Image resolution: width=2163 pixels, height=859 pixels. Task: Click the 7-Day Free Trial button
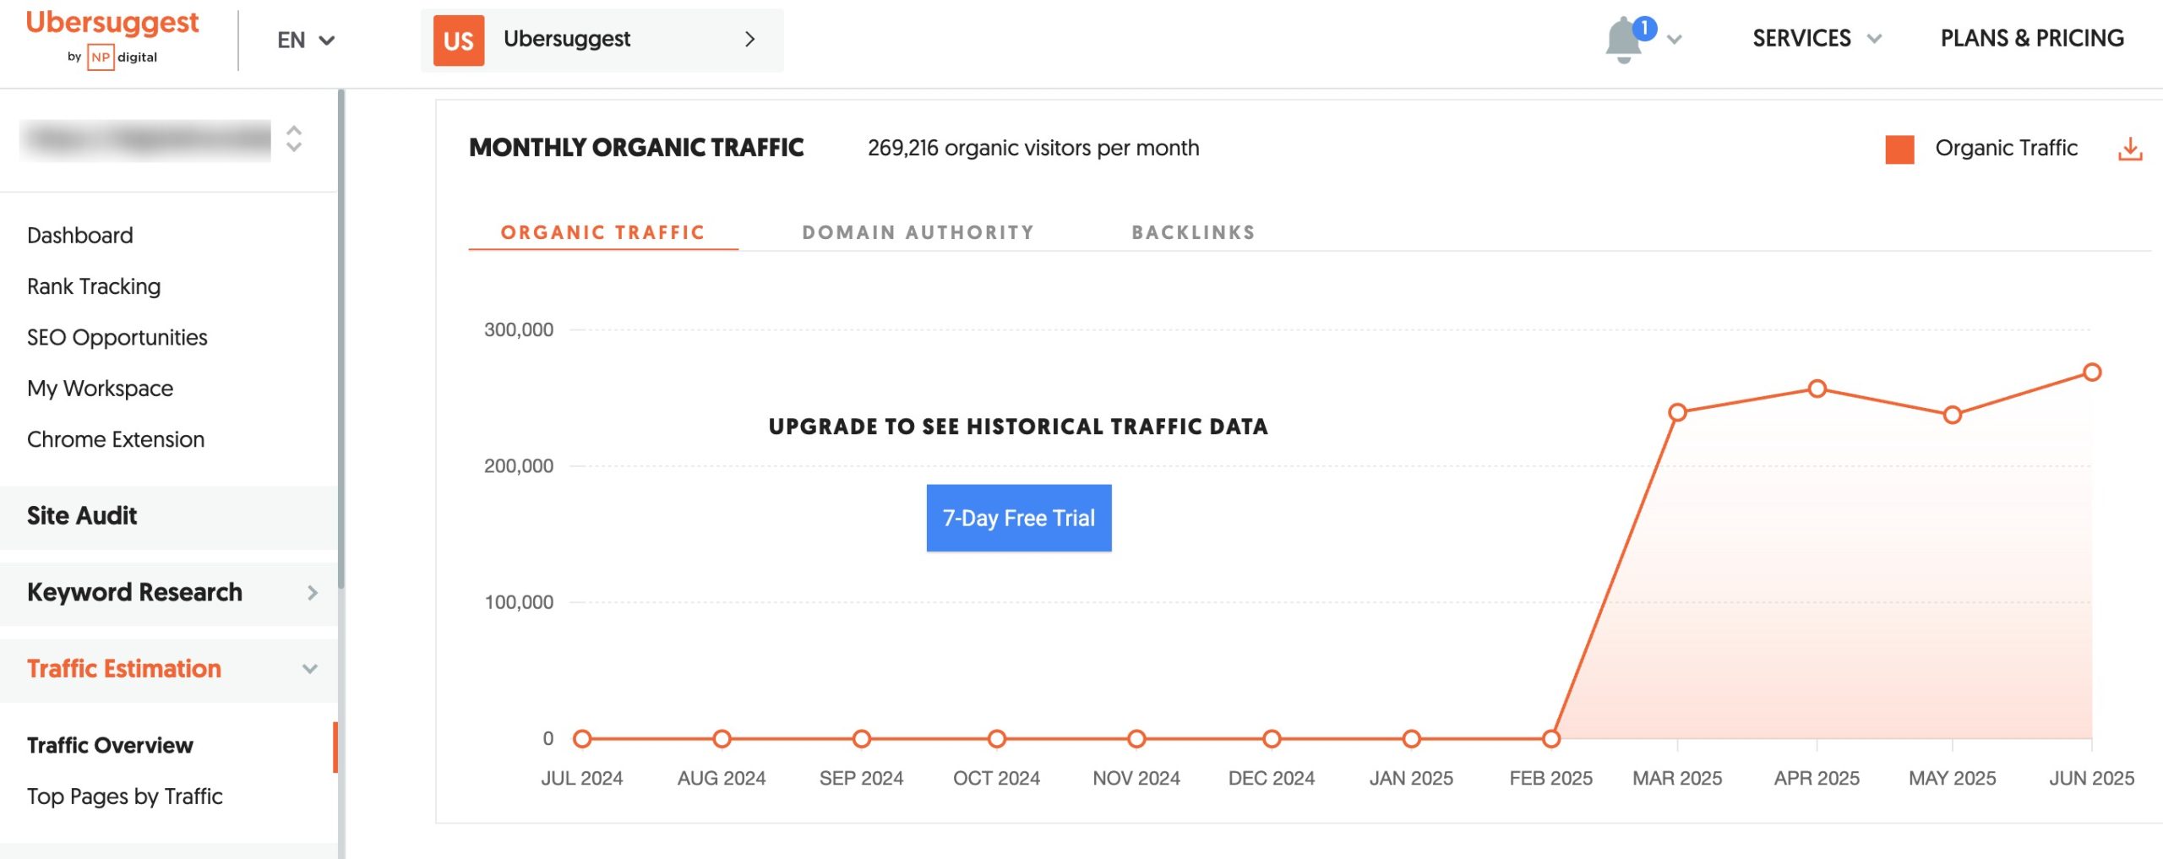click(1019, 518)
